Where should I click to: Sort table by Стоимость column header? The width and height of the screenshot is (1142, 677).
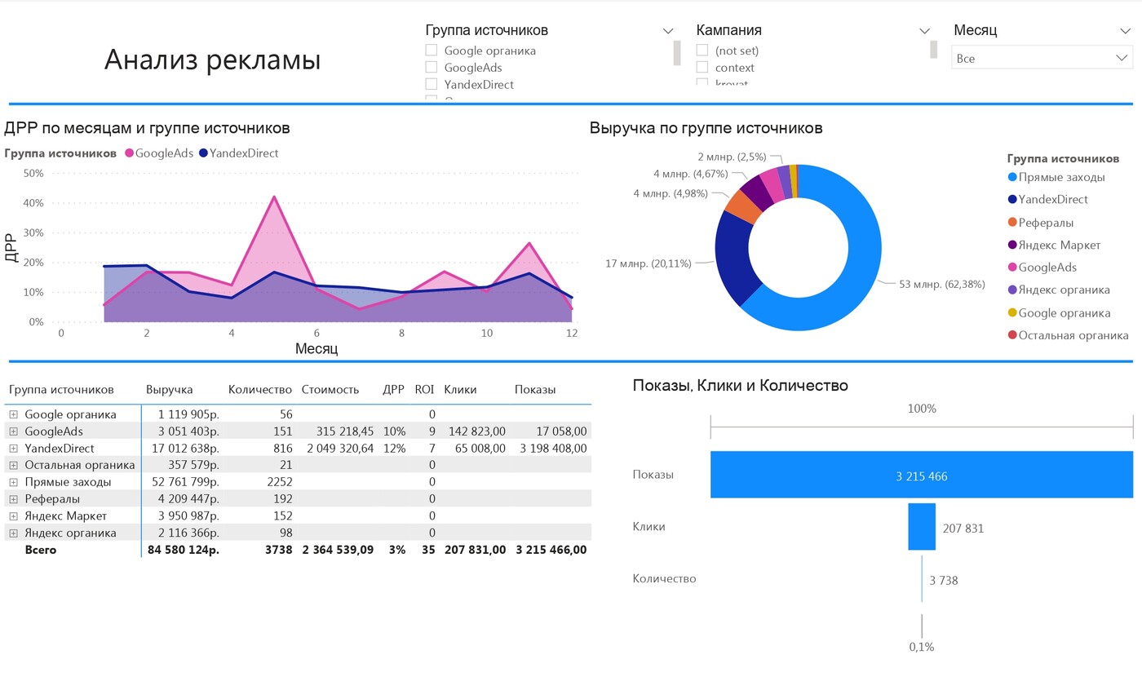(x=330, y=390)
